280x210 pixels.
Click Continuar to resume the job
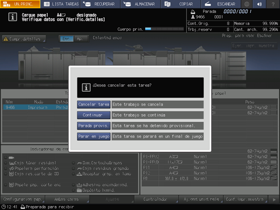94,115
